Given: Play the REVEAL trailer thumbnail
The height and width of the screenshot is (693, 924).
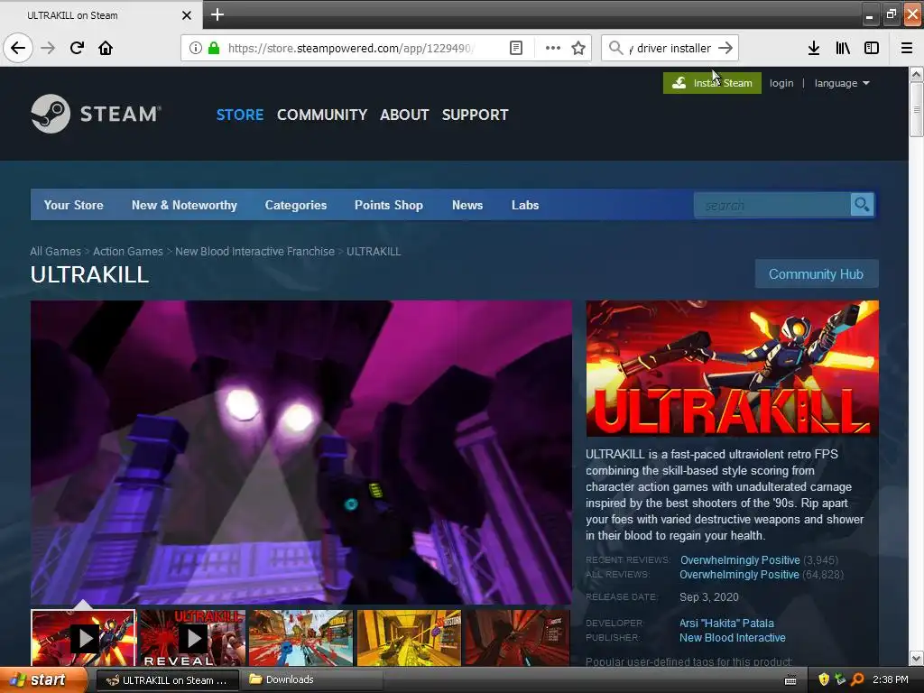Looking at the screenshot, I should click(x=192, y=638).
